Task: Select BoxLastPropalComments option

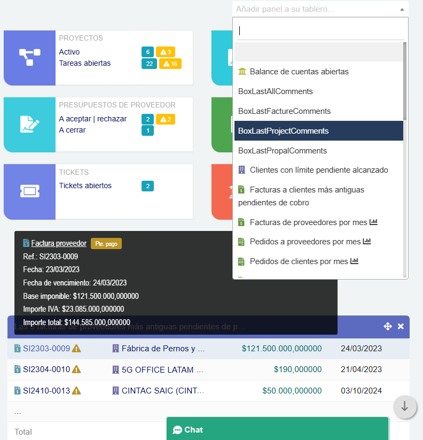Action: click(x=319, y=151)
